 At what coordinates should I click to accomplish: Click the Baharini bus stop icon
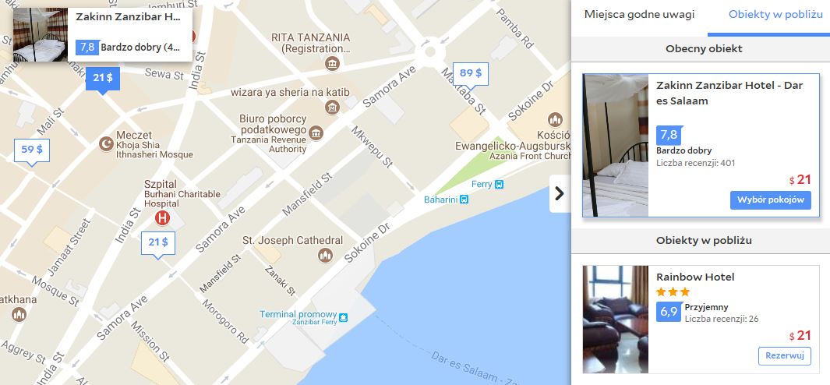(x=464, y=200)
